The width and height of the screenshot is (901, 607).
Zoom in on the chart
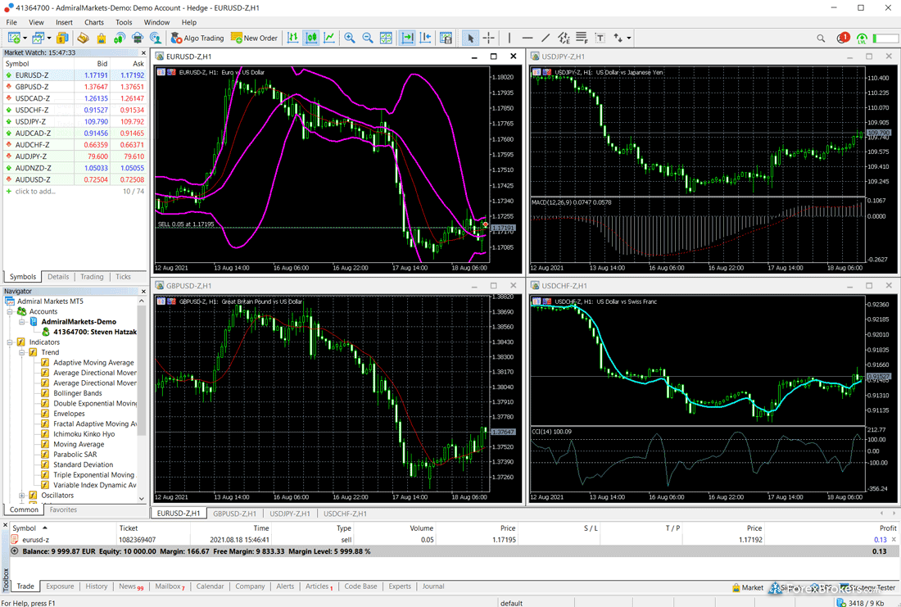point(350,38)
